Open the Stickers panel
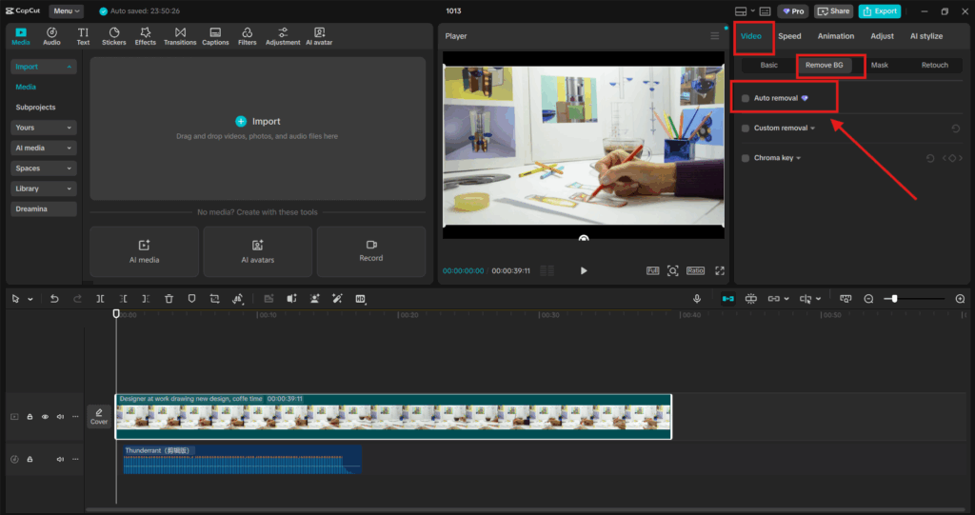975x515 pixels. [113, 36]
